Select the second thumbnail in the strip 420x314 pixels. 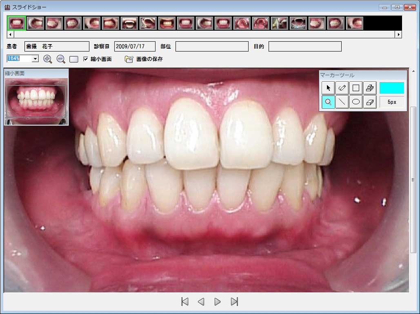point(36,23)
